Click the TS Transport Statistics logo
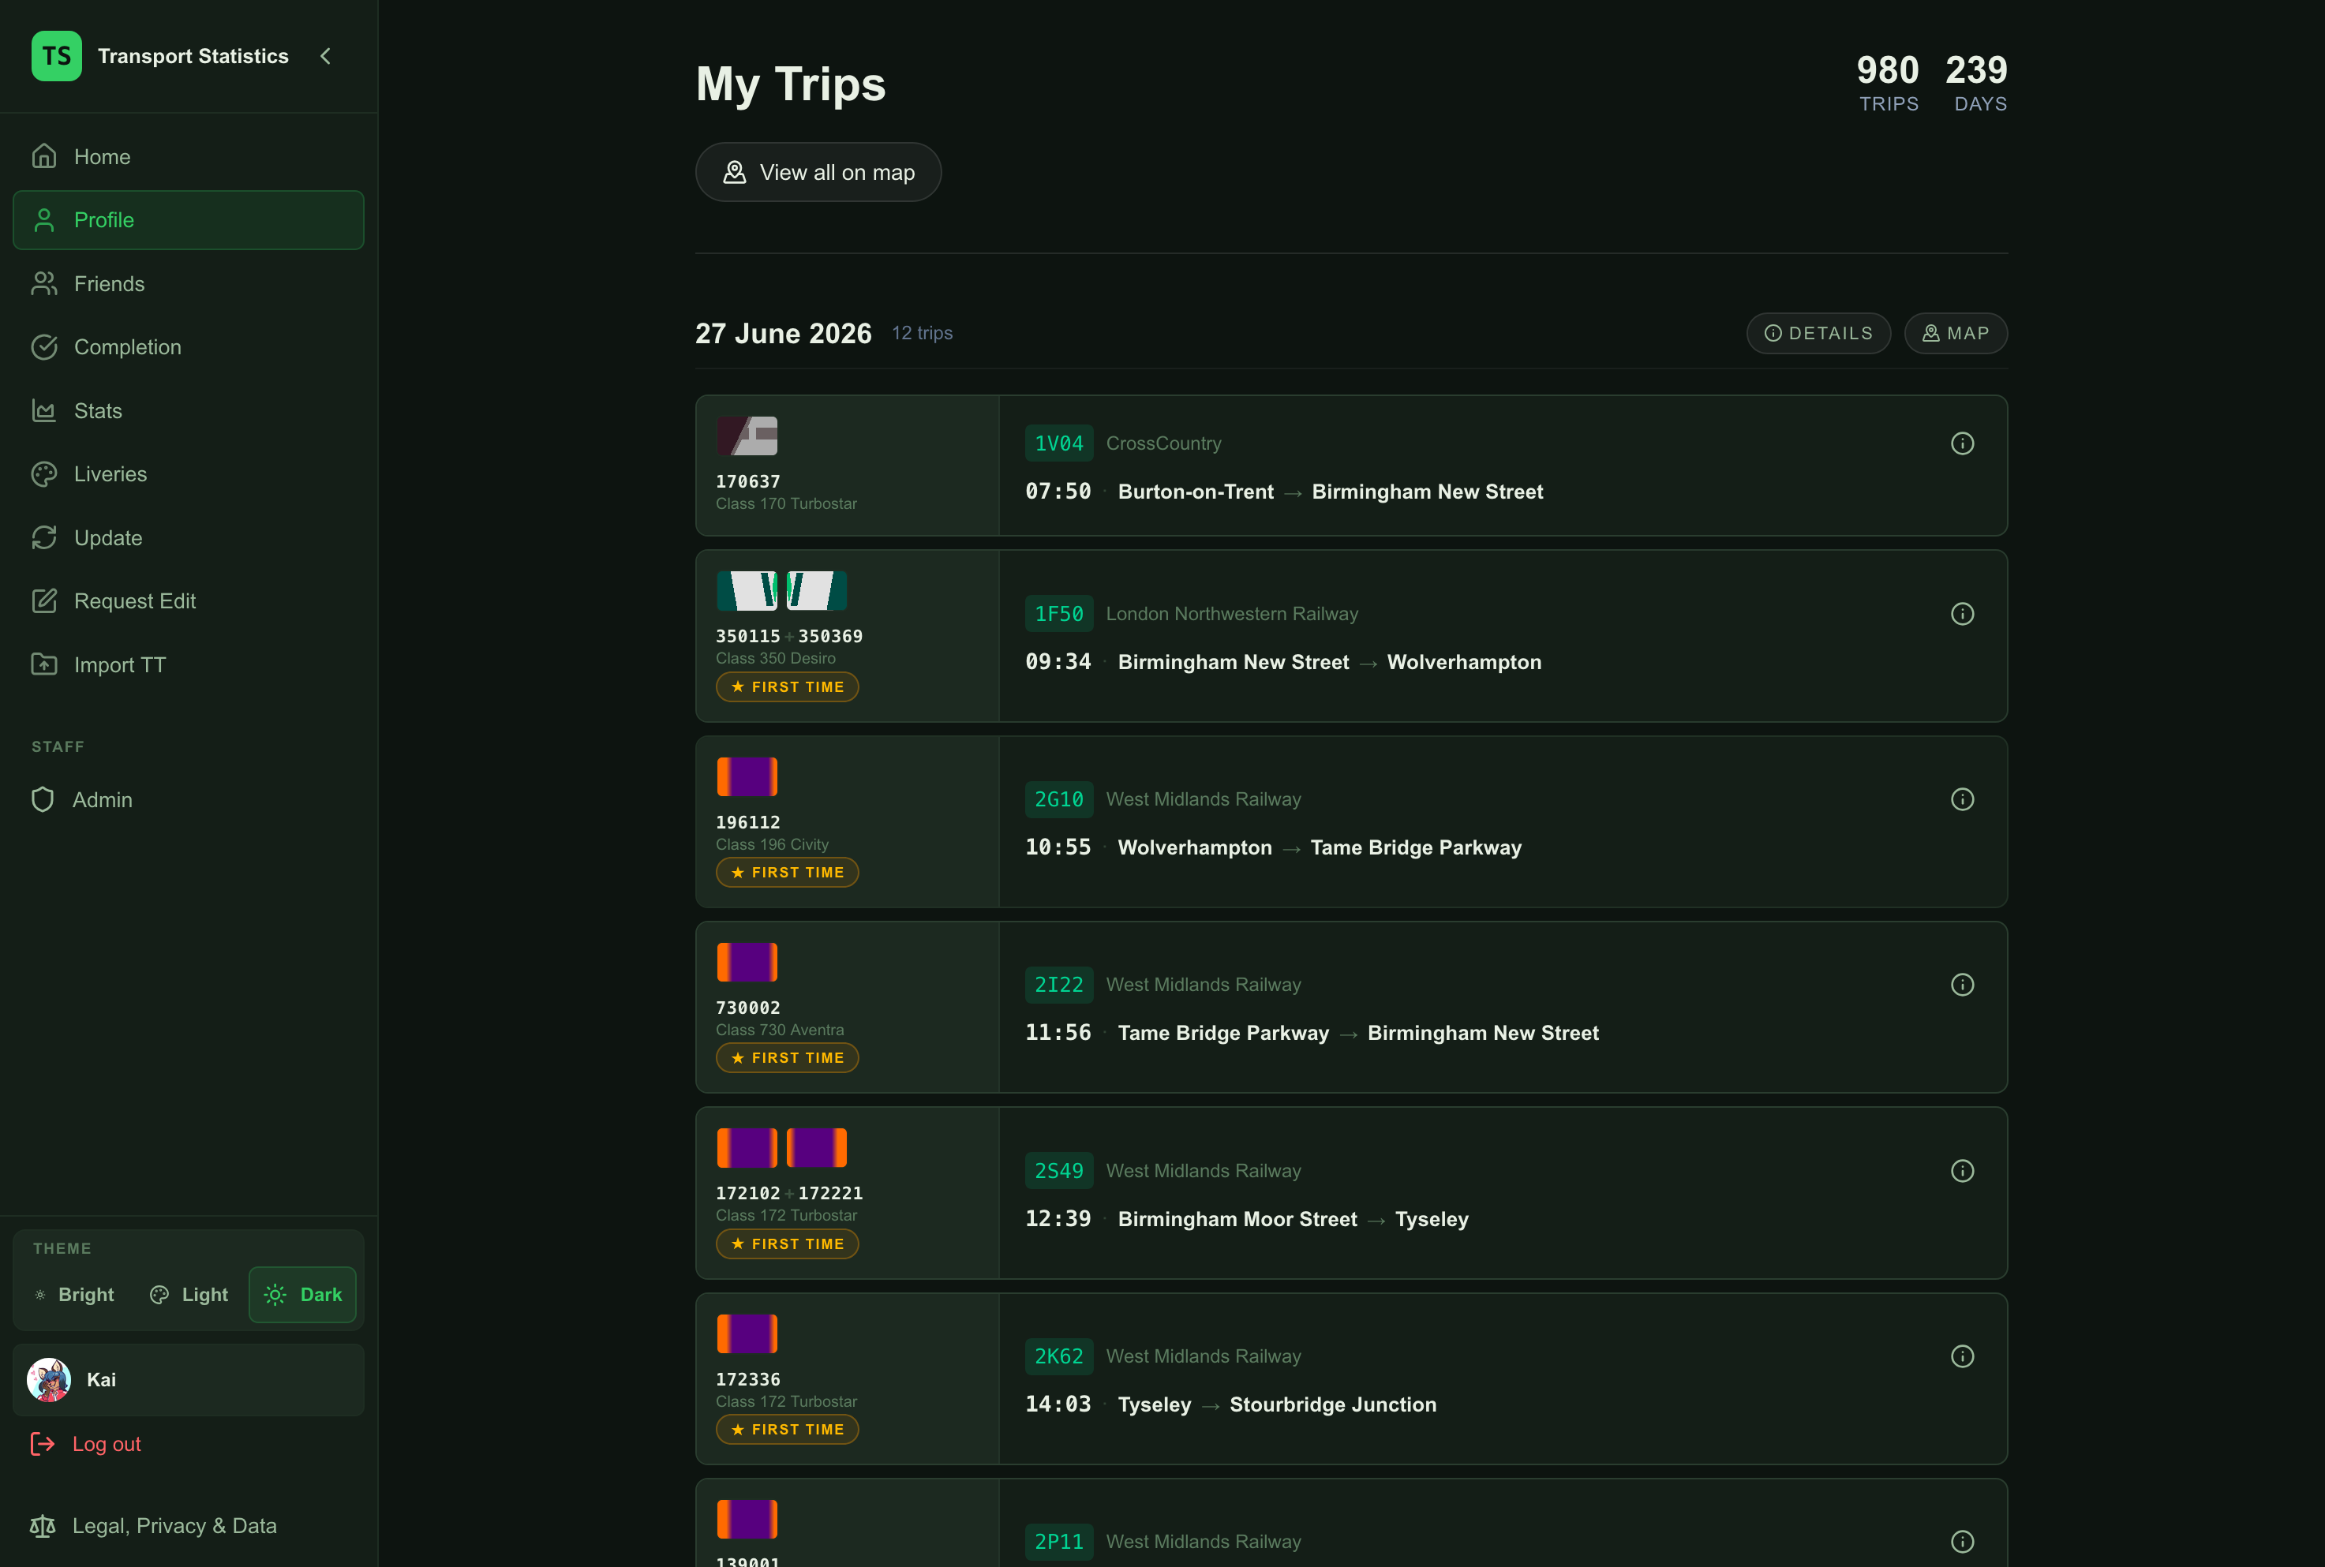Screen dimensions: 2325x1567 [x=56, y=56]
